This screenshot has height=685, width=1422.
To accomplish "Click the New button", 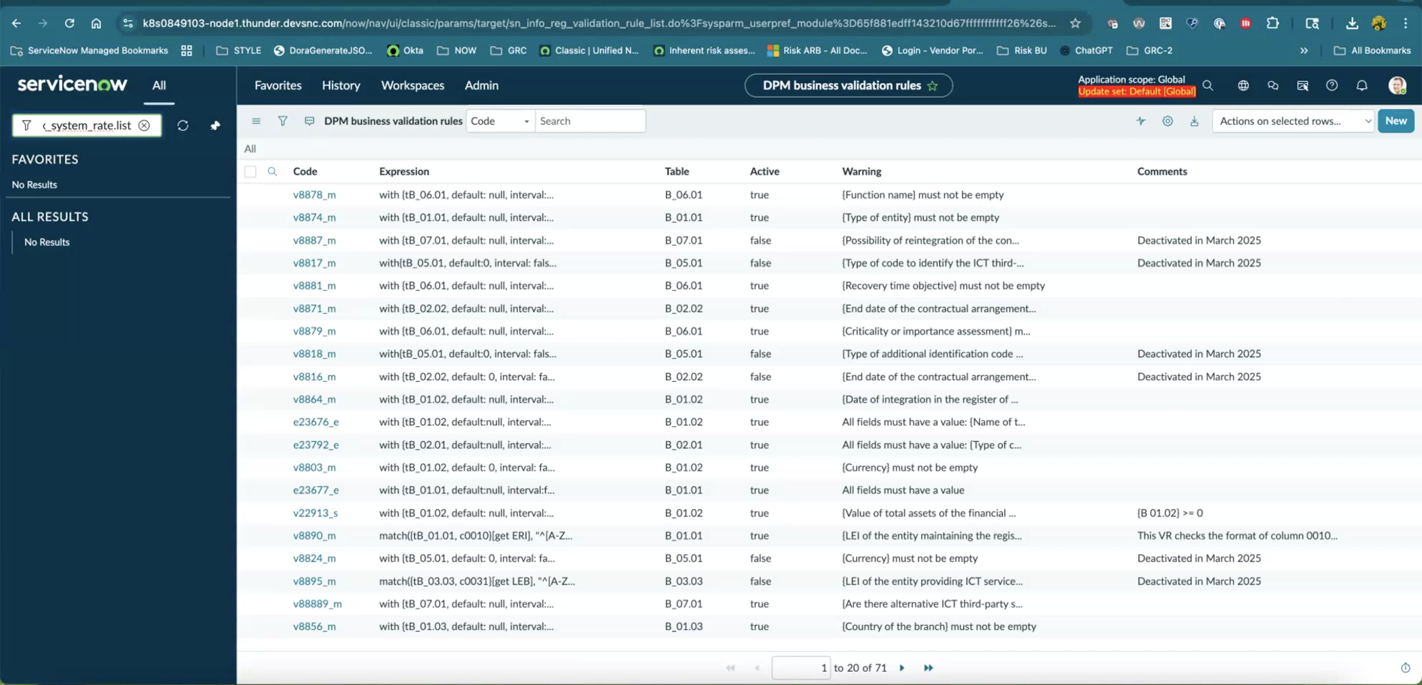I will coord(1396,121).
